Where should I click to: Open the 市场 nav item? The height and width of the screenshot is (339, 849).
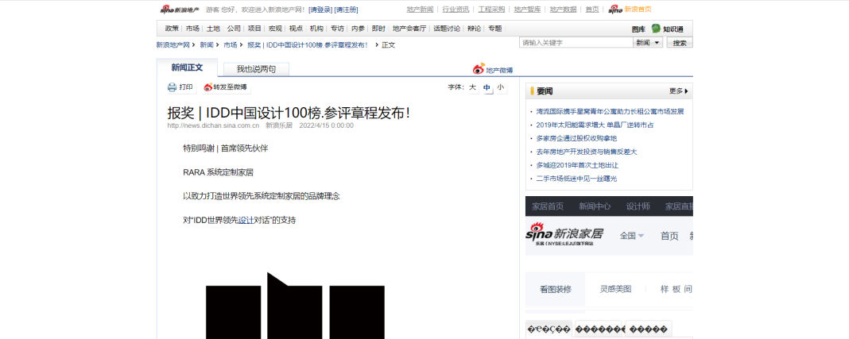192,29
